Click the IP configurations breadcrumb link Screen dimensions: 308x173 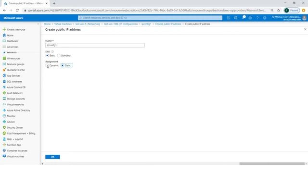(x=121, y=24)
